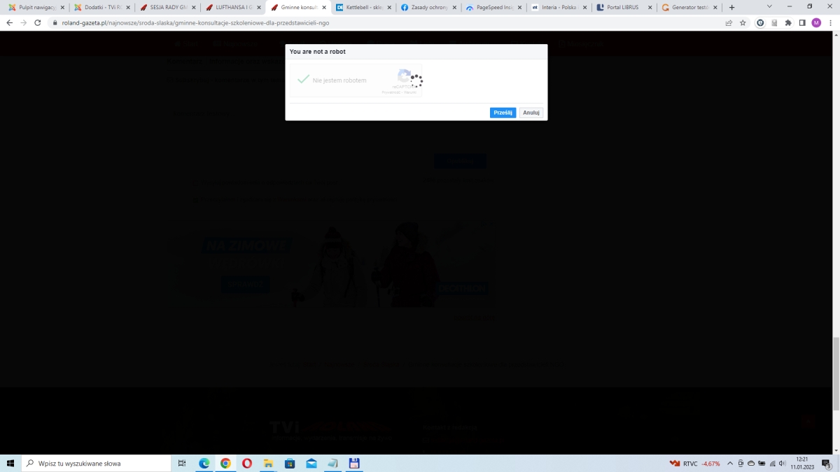
Task: Bookmark this page with the star icon
Action: (x=743, y=22)
